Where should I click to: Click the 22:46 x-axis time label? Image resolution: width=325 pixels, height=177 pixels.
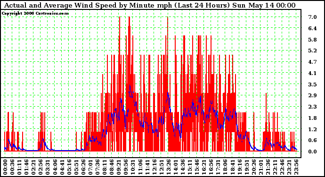click(x=282, y=167)
